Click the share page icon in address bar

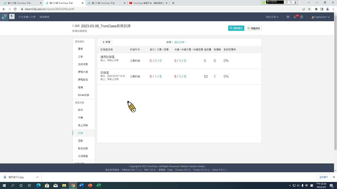tap(304, 9)
